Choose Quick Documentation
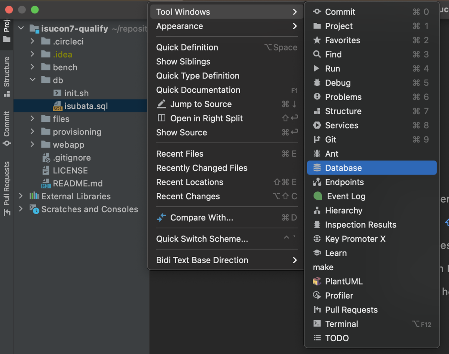This screenshot has height=354, width=449. coord(226,90)
